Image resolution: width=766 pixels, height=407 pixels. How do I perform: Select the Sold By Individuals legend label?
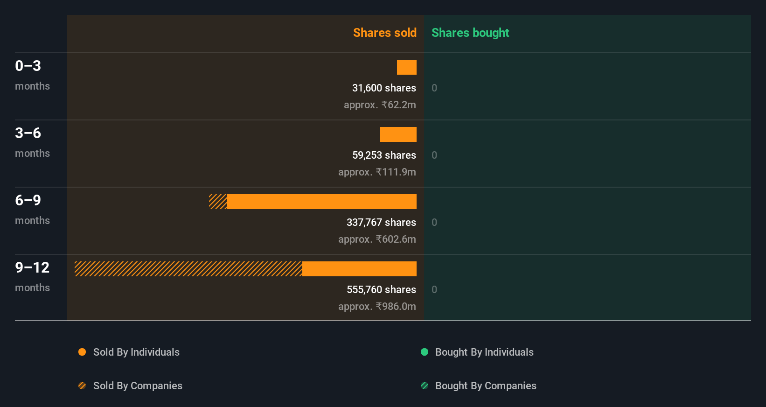[136, 352]
